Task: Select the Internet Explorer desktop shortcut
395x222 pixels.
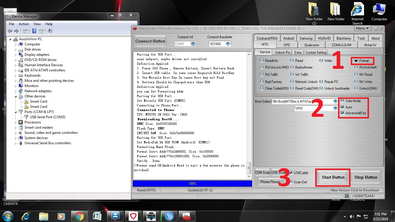Action: pos(357,14)
